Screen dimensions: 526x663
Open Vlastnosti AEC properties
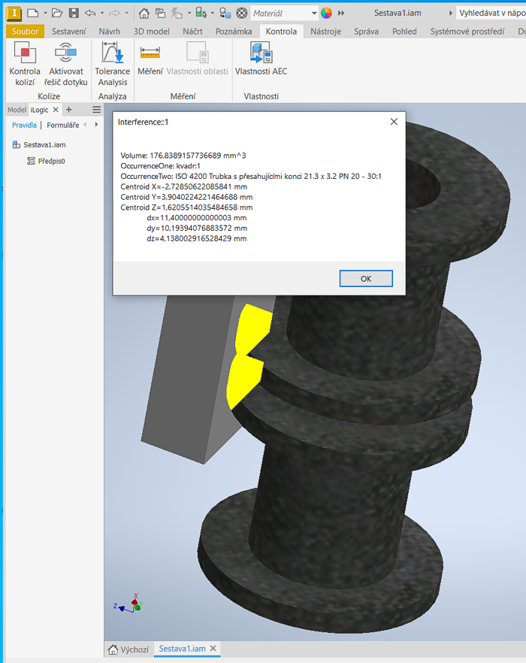(x=261, y=59)
